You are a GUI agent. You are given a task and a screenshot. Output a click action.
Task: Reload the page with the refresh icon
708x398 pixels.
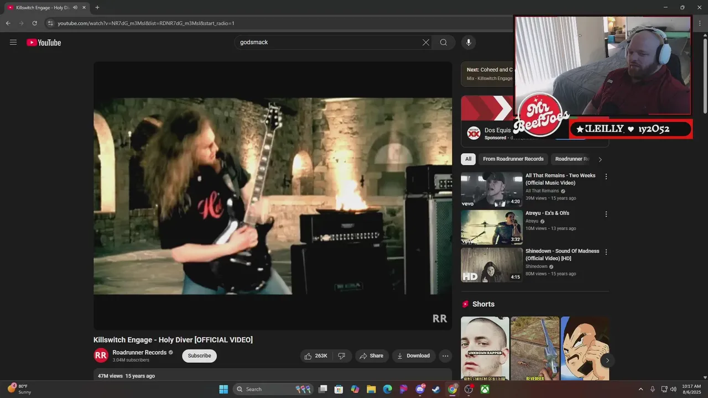[x=34, y=23]
